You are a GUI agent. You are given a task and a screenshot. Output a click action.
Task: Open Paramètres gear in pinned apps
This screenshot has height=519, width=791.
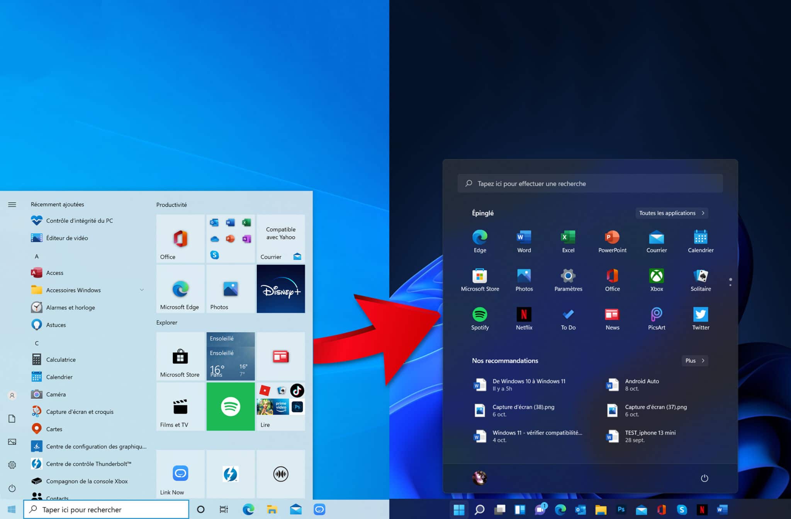click(568, 280)
